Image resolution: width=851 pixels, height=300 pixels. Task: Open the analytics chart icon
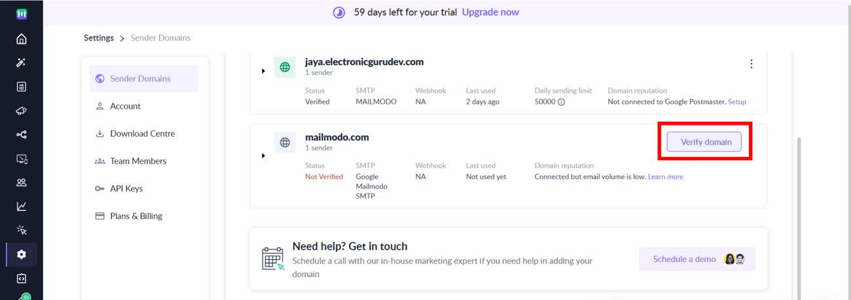coord(22,207)
